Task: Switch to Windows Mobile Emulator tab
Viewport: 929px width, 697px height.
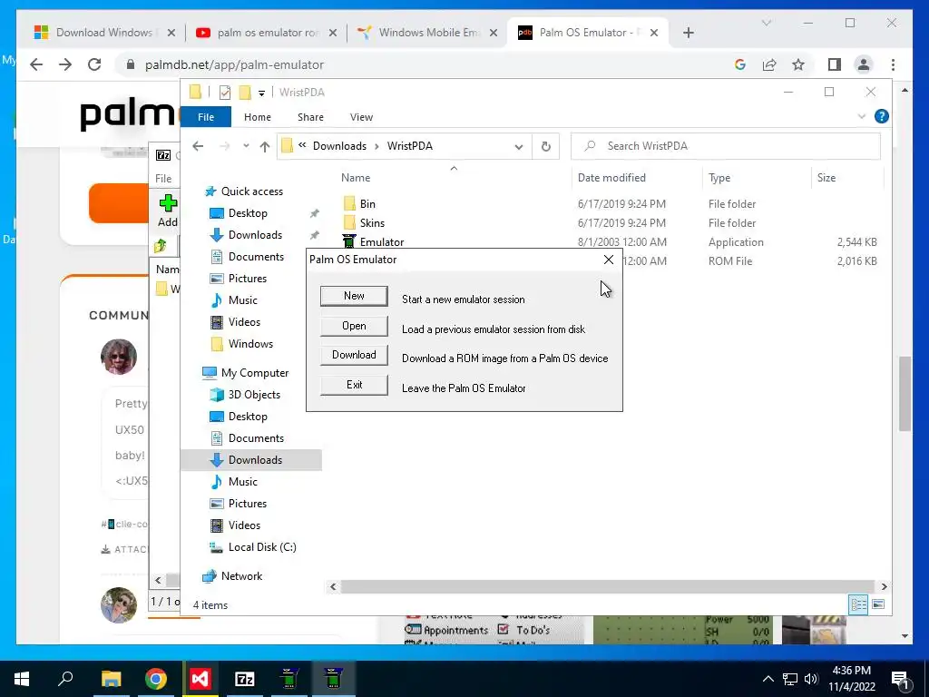Action: (x=429, y=33)
